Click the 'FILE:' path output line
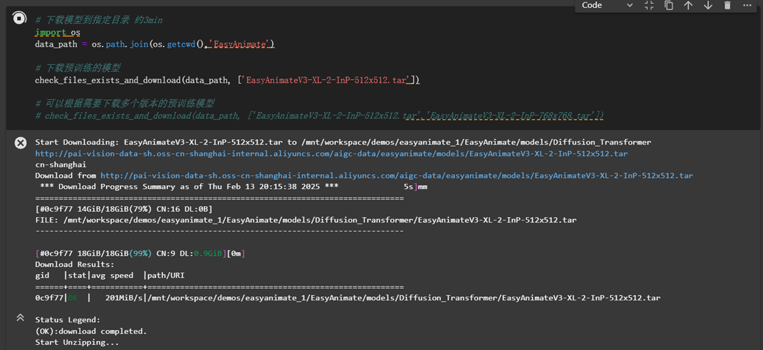Screen dimensions: 763x350 coord(305,220)
